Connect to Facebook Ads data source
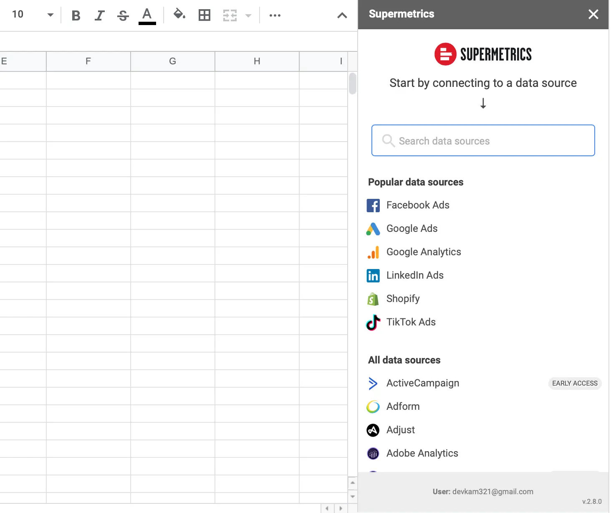 tap(418, 205)
